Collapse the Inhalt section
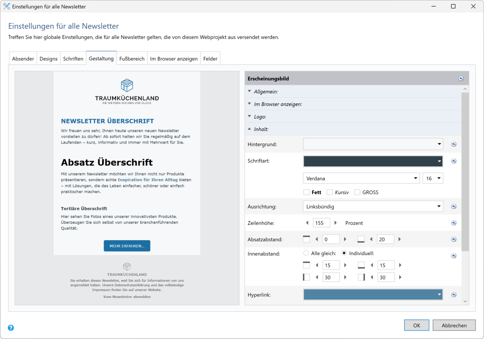 tap(249, 129)
